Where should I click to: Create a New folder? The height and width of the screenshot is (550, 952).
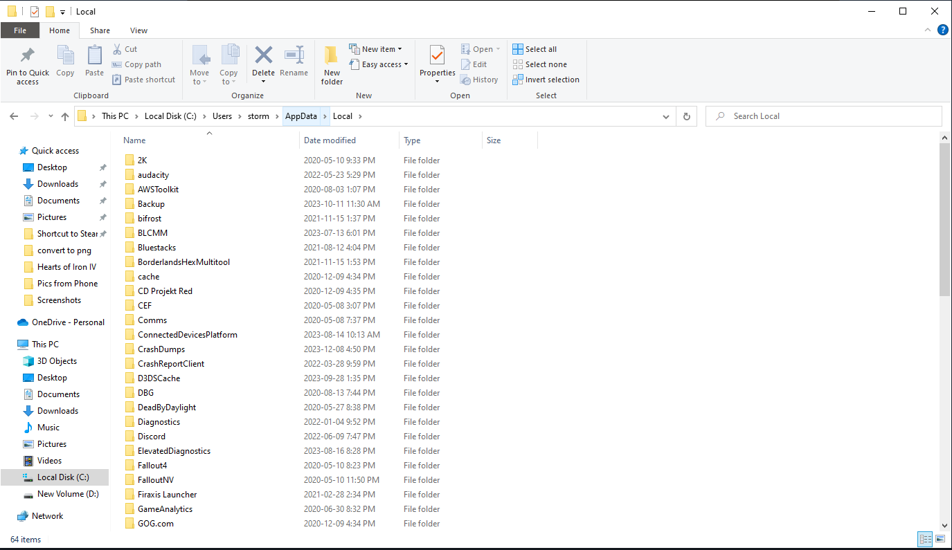point(332,66)
